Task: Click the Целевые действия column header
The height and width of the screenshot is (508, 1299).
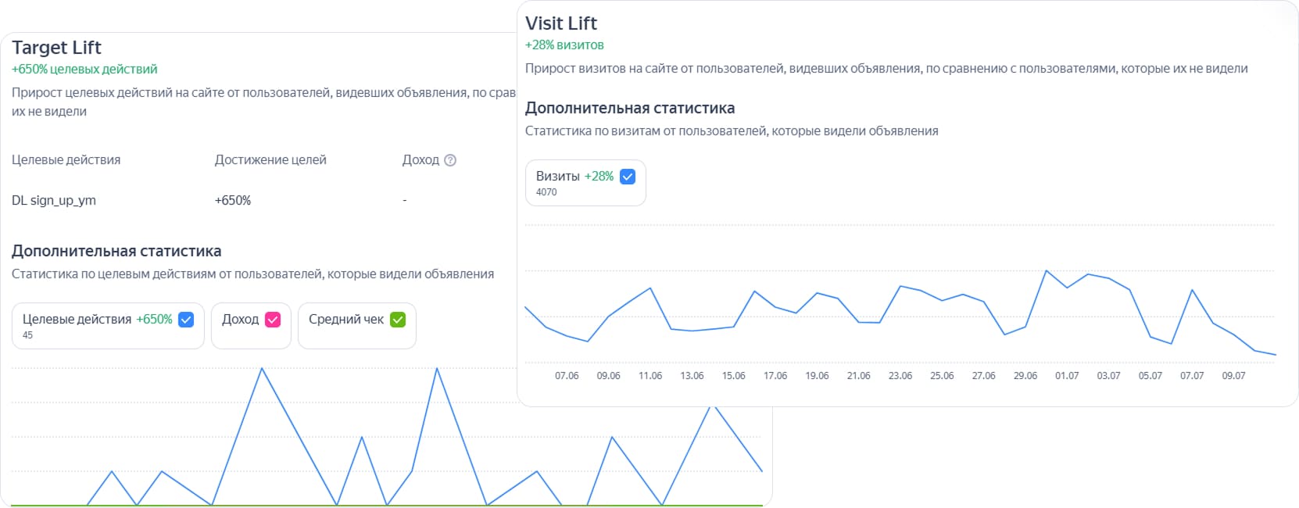Action: point(66,160)
